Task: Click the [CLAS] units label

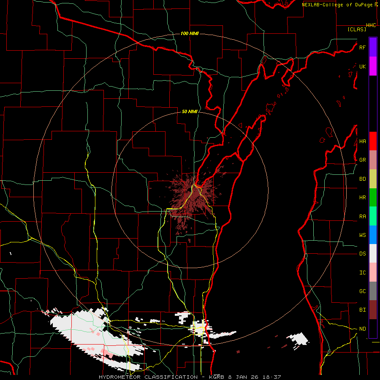Action: tap(357, 29)
